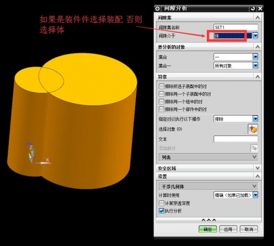
Task: Open the 间隙介于 dropdown
Action: click(x=255, y=36)
